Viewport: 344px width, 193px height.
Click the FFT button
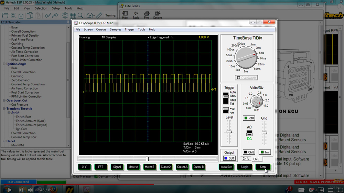coord(100,167)
